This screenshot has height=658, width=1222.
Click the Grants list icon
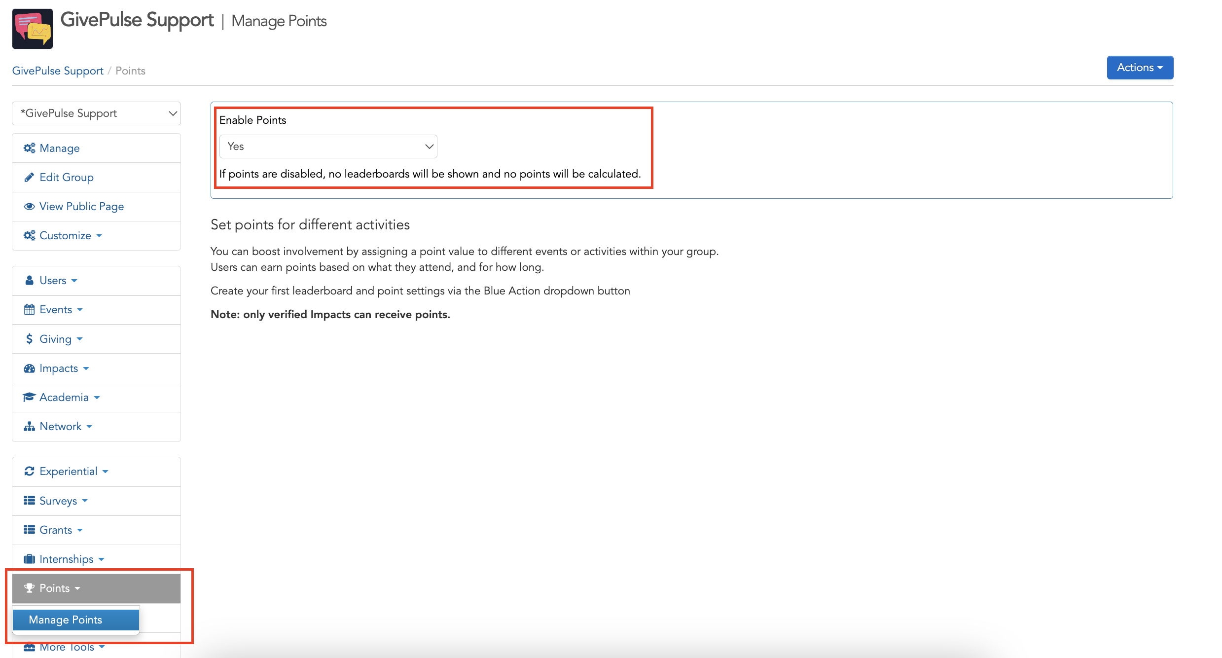point(30,530)
